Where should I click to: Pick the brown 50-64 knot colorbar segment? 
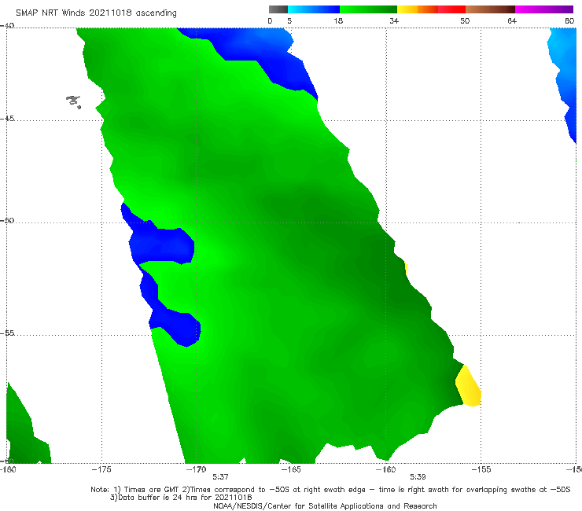pyautogui.click(x=490, y=9)
